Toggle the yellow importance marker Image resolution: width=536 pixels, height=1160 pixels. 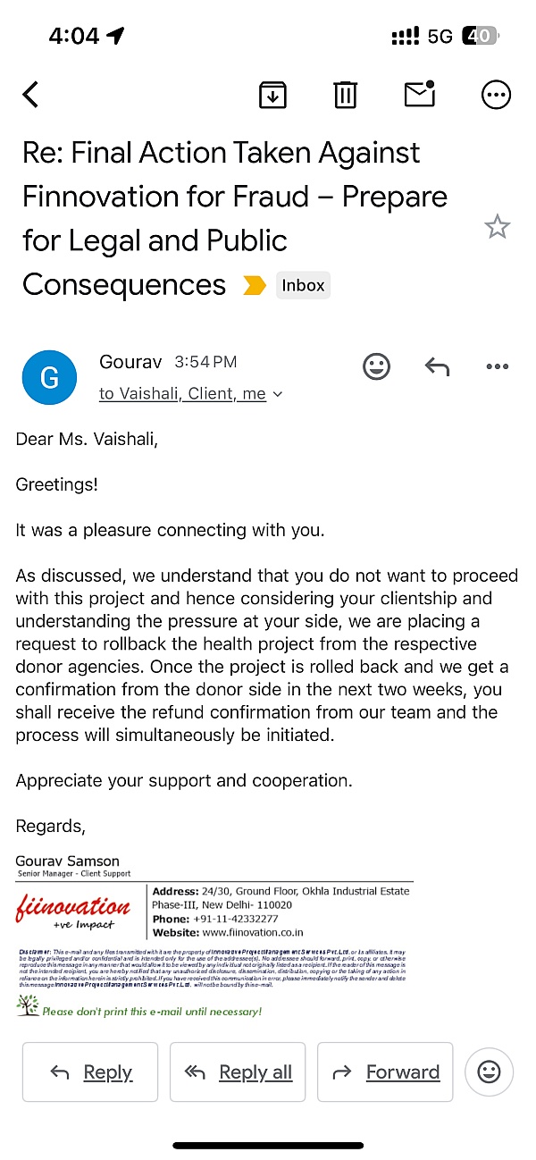click(255, 286)
